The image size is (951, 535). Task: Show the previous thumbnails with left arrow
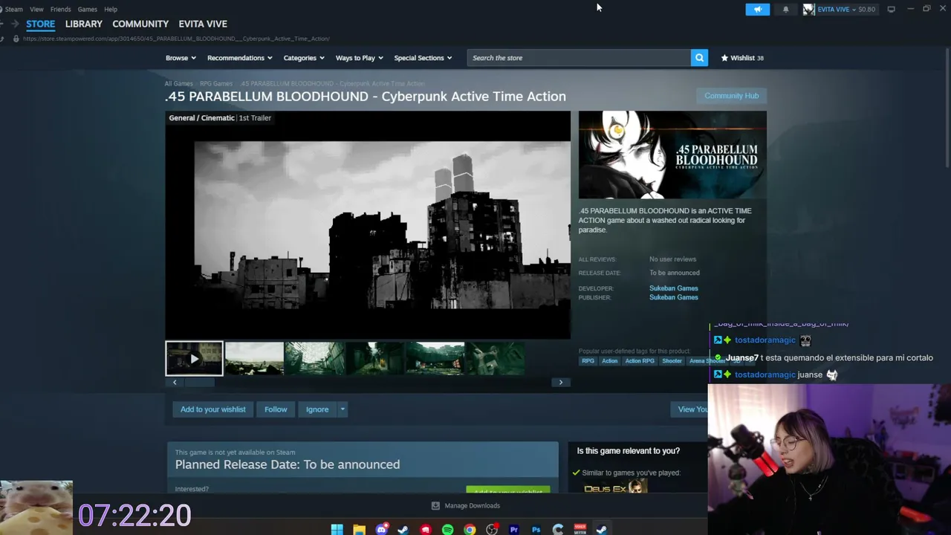pos(175,382)
